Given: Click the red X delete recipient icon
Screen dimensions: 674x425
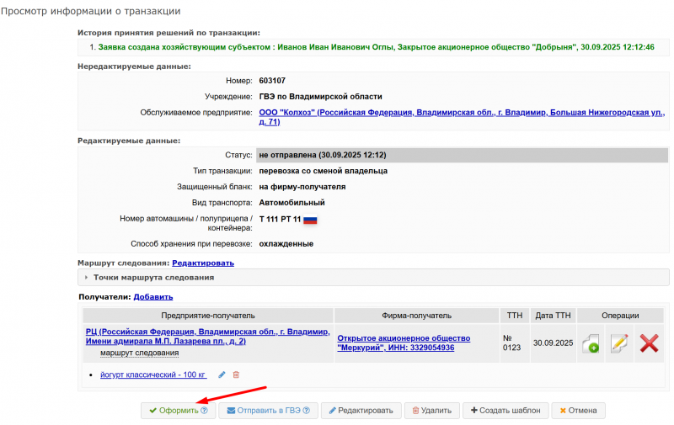Looking at the screenshot, I should click(649, 343).
